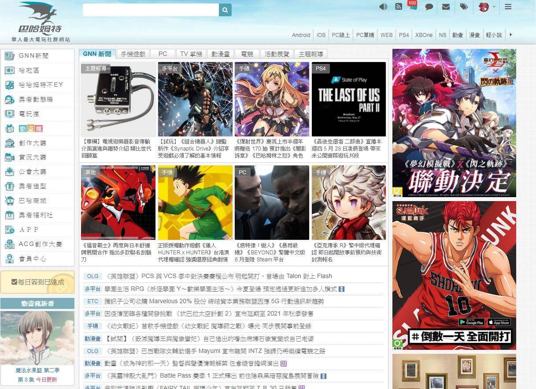Click the 實況大廳 camera sidebar icon
The image size is (536, 389).
[9, 157]
